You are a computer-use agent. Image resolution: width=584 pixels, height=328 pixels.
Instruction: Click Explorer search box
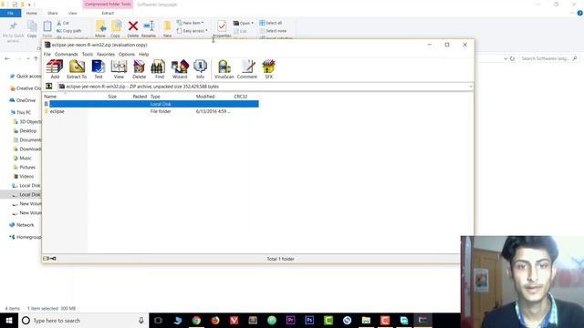click(x=549, y=58)
